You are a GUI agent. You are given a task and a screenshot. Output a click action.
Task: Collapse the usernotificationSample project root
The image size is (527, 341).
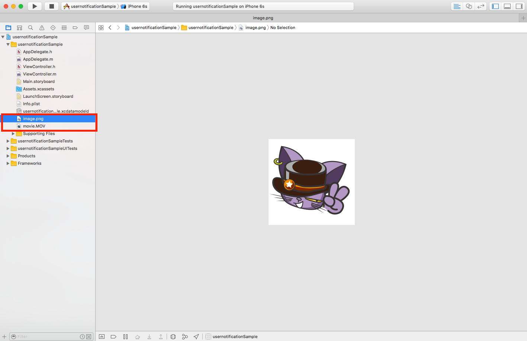pyautogui.click(x=3, y=37)
